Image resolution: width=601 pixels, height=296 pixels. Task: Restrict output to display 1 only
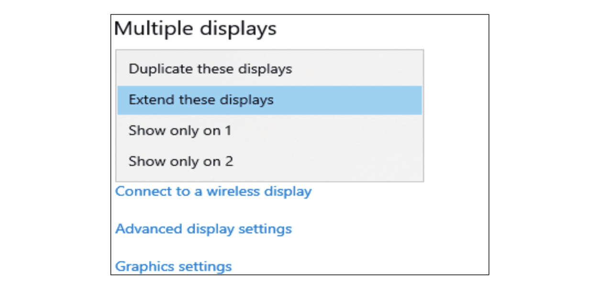pos(180,131)
